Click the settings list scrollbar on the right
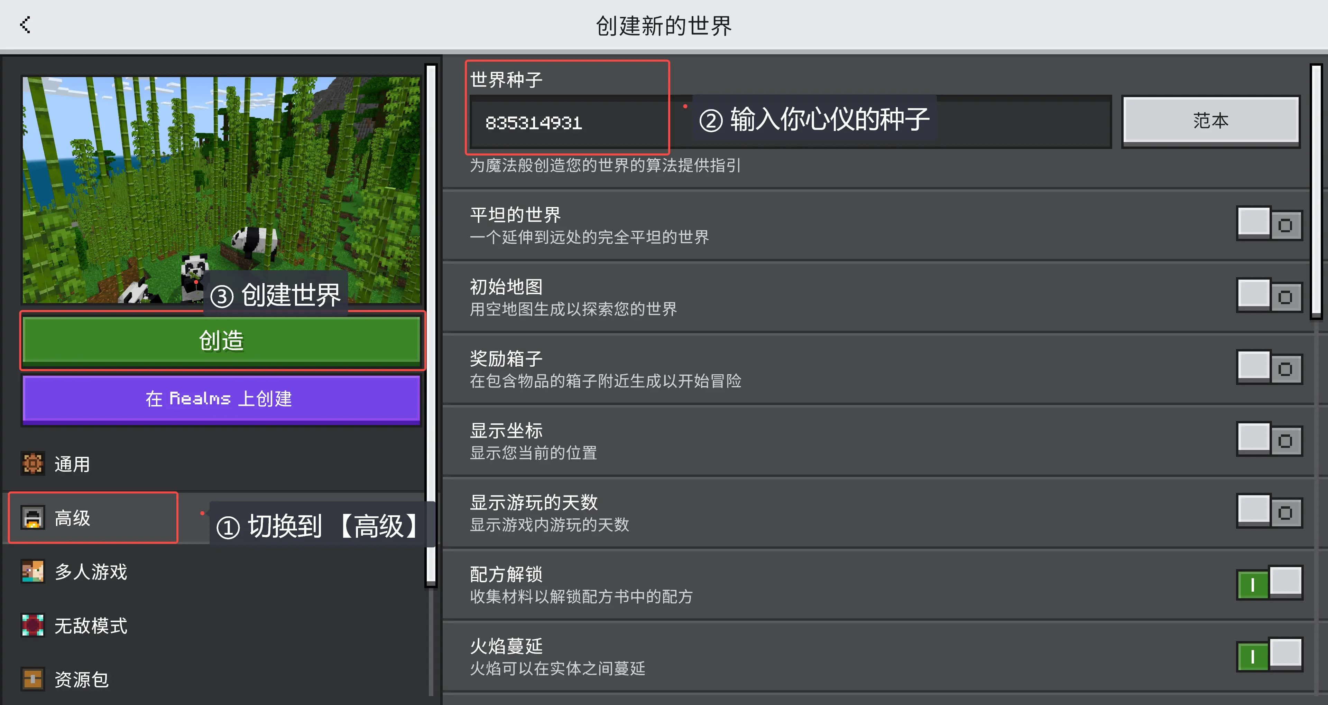The height and width of the screenshot is (705, 1328). [x=1316, y=192]
